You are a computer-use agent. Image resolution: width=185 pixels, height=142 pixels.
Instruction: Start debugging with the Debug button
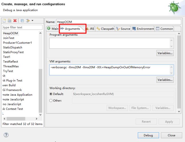coord(148,135)
